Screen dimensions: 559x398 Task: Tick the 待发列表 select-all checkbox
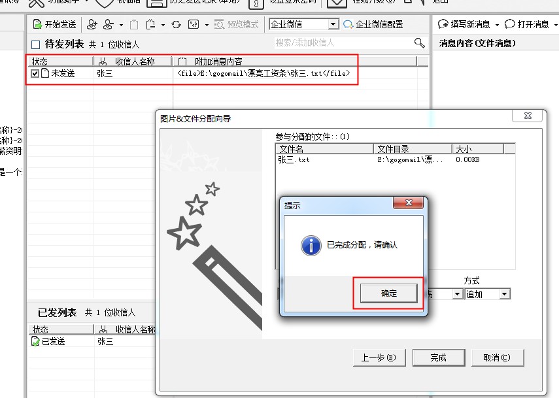(36, 44)
